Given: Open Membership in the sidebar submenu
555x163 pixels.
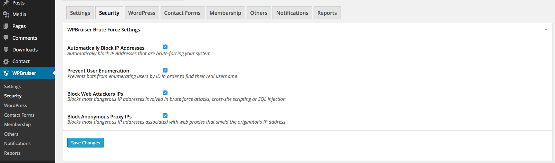Looking at the screenshot, I should coord(17,124).
